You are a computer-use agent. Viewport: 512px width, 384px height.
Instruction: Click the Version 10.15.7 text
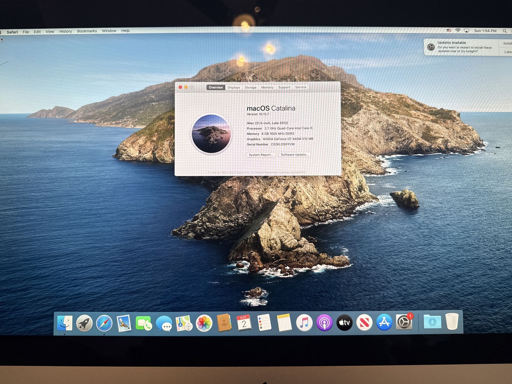(x=258, y=114)
